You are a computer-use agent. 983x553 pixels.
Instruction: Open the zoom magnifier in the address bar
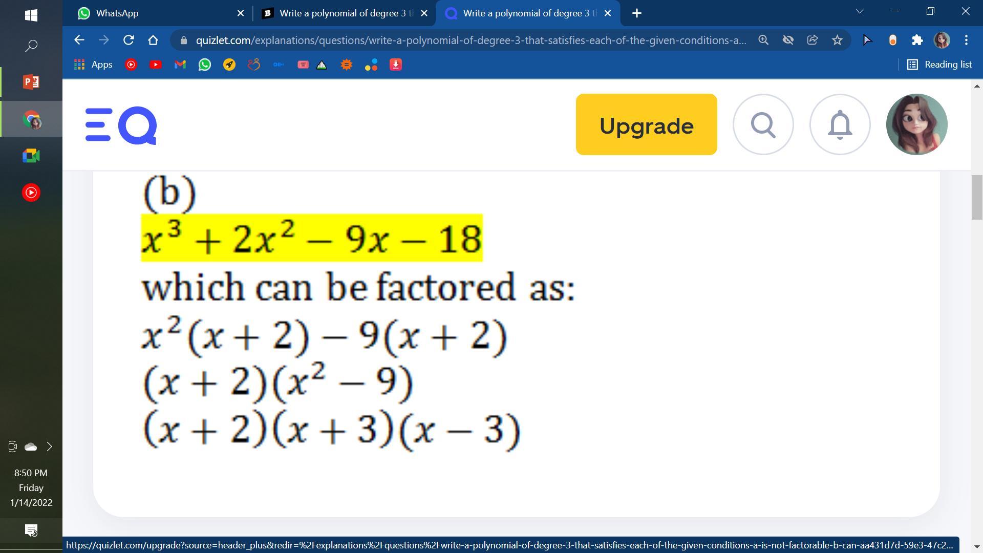pyautogui.click(x=763, y=40)
